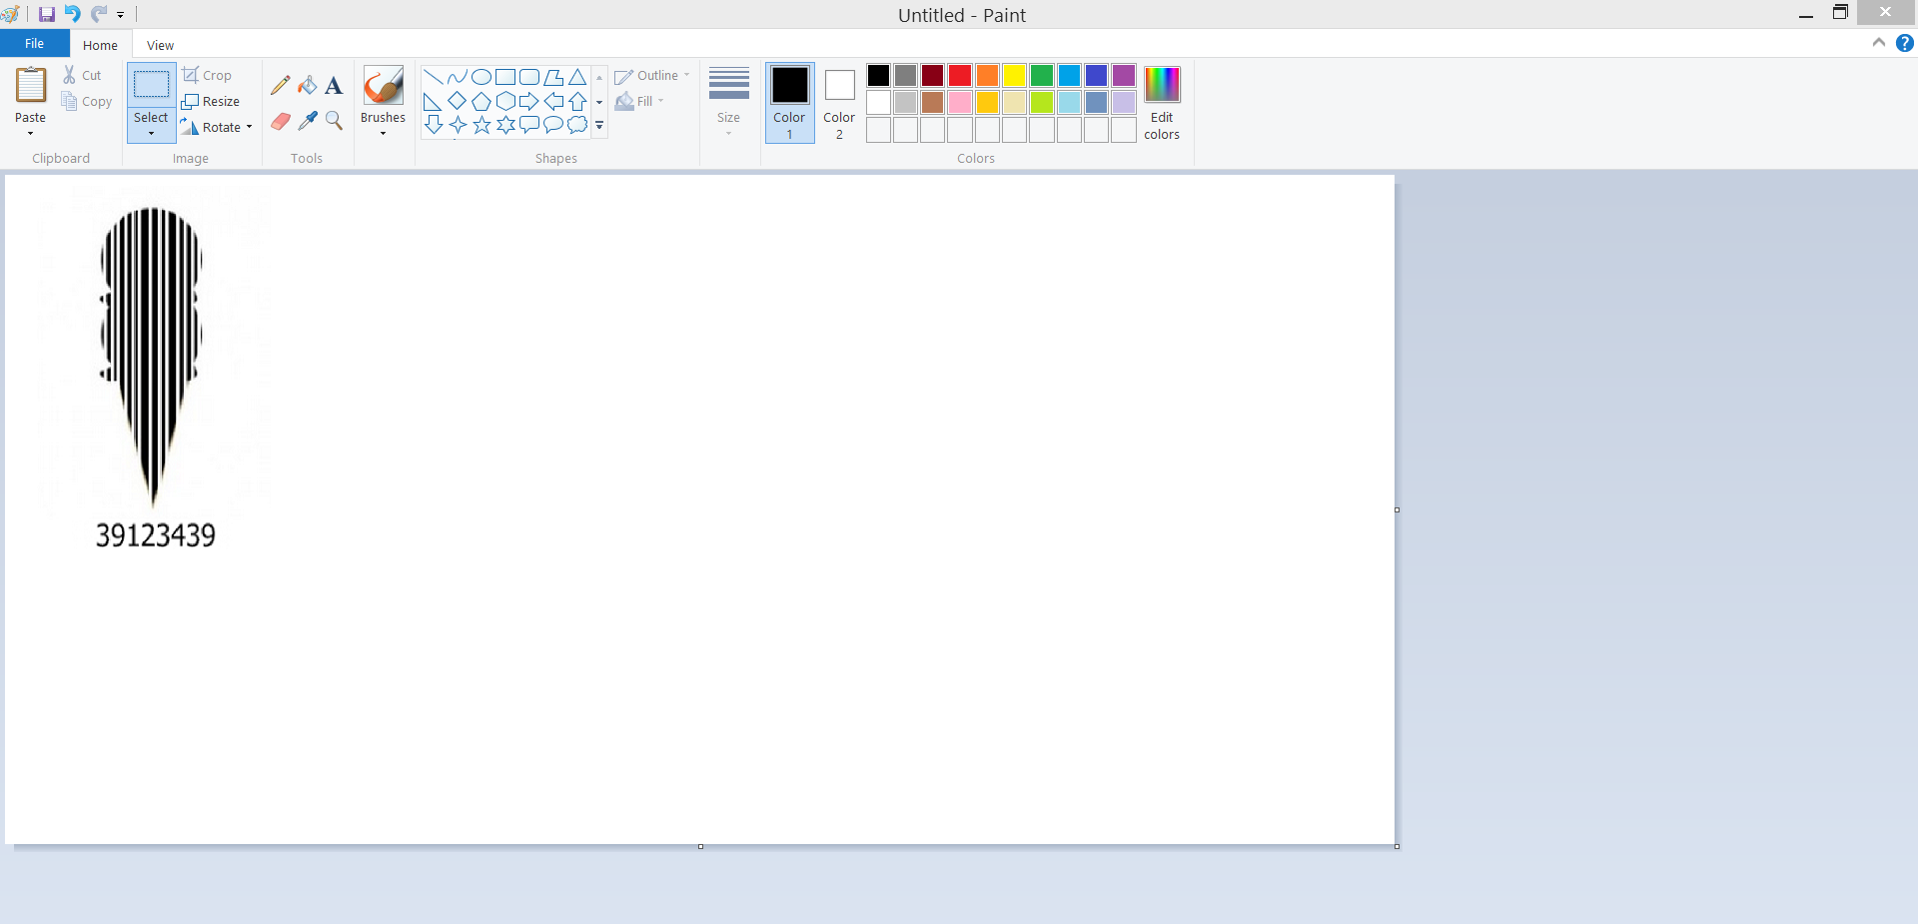This screenshot has width=1918, height=924.
Task: Select the Color picker eyedropper tool
Action: click(308, 121)
